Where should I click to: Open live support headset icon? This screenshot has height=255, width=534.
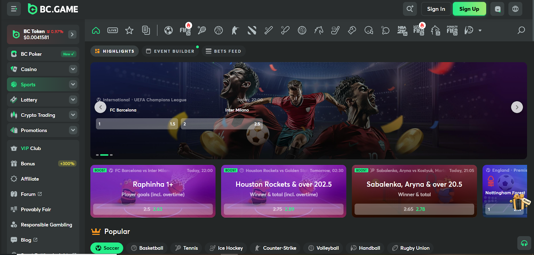[524, 243]
